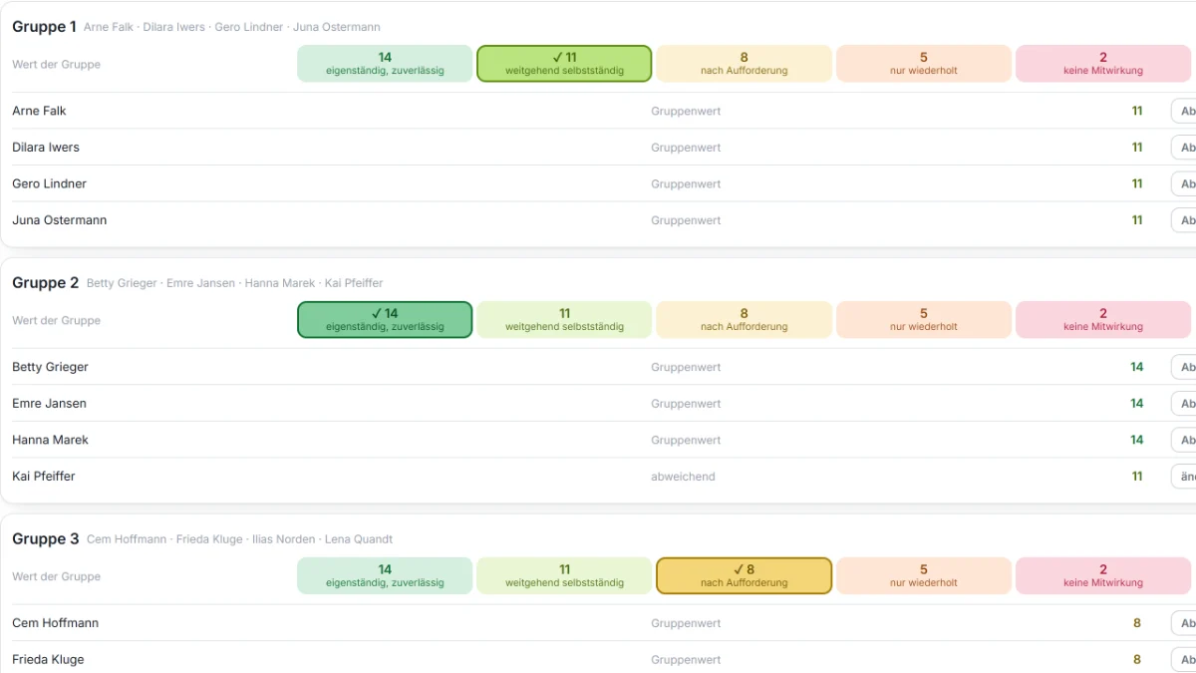Set Gruppe 2 to 'nur wiederholt'
This screenshot has height=673, width=1196.
pyautogui.click(x=924, y=320)
